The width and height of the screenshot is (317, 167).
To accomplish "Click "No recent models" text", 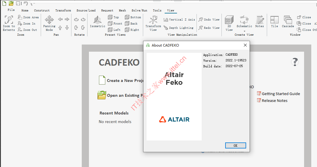I will (x=115, y=122).
